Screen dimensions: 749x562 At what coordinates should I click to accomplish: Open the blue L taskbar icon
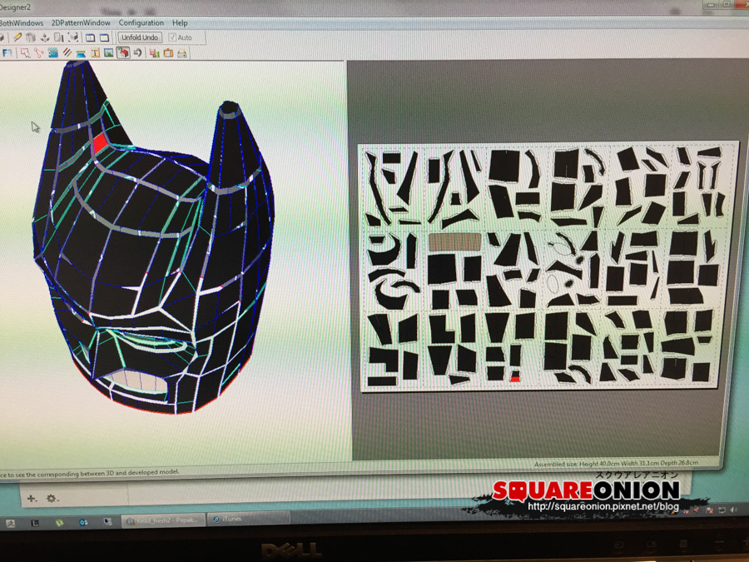pos(35,524)
